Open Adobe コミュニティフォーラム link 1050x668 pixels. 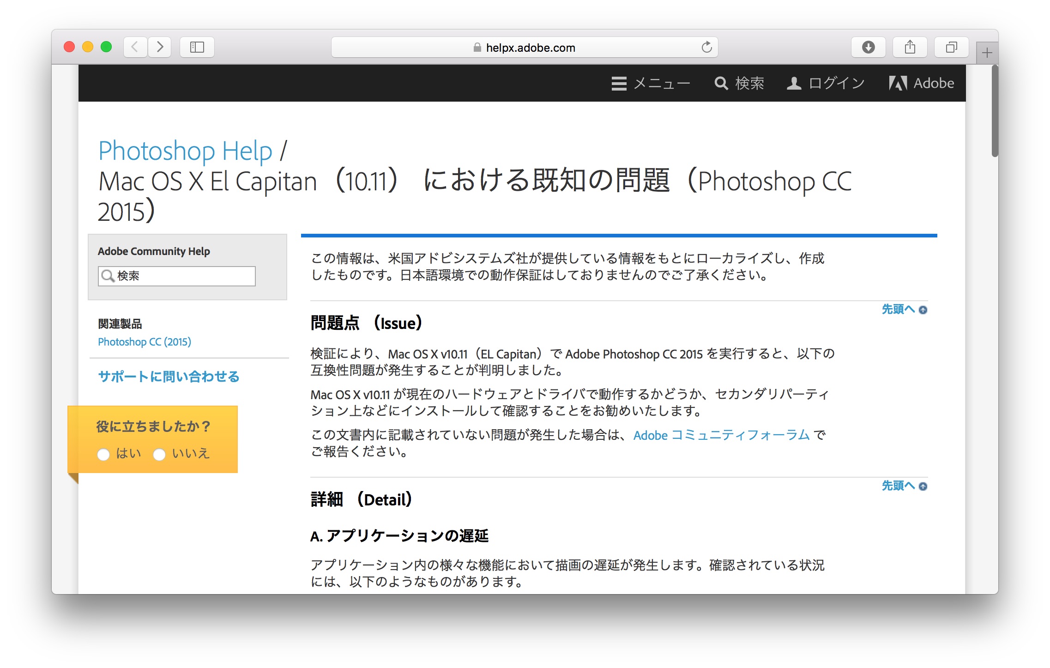click(x=721, y=435)
